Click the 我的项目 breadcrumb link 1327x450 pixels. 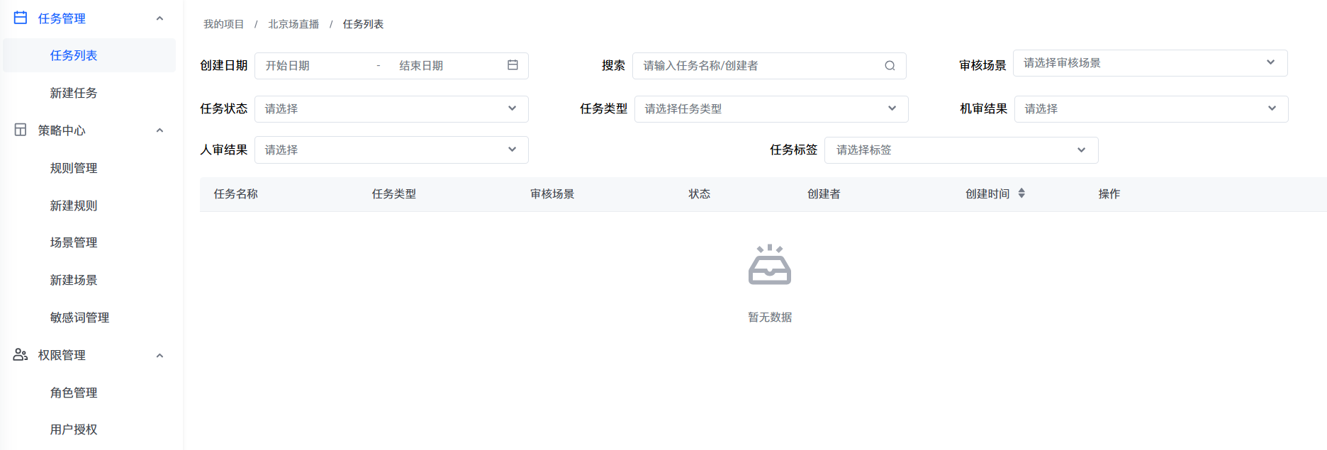click(223, 24)
